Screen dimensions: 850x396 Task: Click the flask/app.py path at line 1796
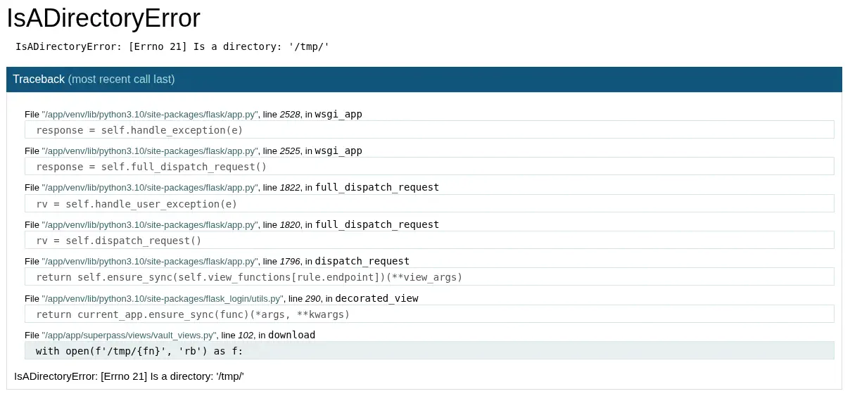149,262
